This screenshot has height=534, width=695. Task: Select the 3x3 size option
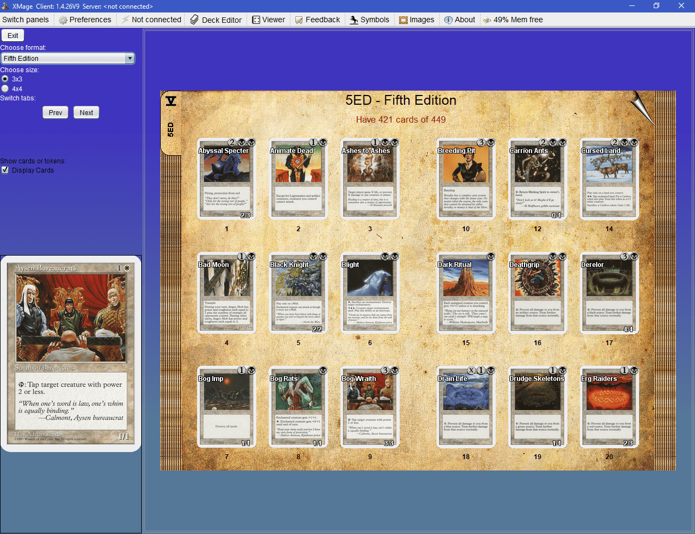[x=5, y=79]
